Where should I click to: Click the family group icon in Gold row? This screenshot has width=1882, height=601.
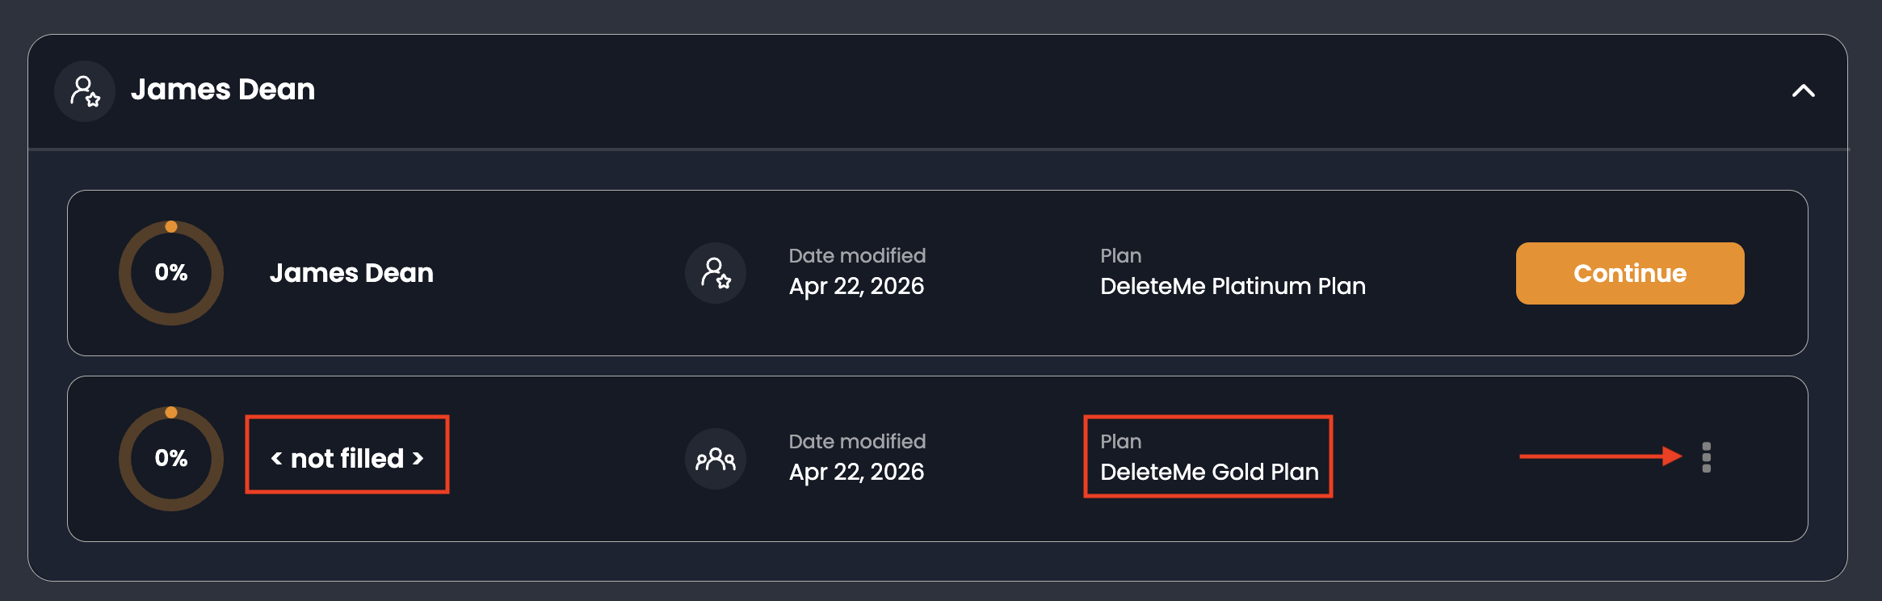click(716, 459)
